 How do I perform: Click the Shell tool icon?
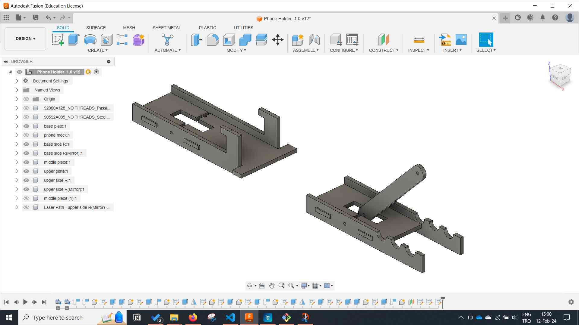[x=229, y=40]
